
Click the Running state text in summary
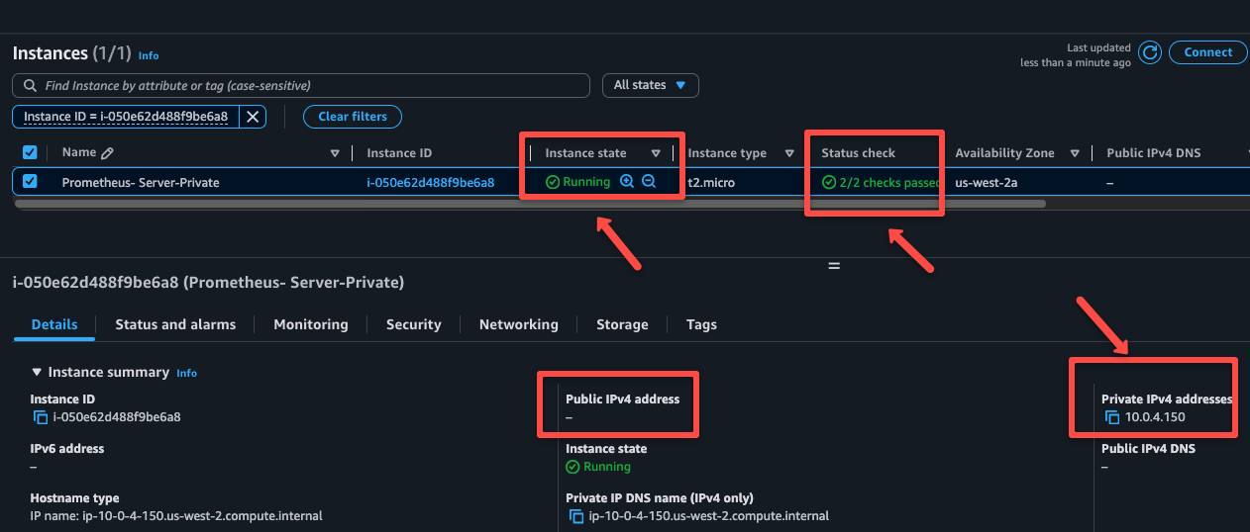click(x=606, y=467)
